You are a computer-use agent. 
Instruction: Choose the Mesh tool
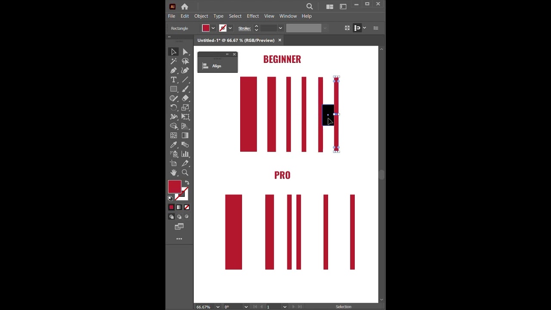tap(173, 135)
